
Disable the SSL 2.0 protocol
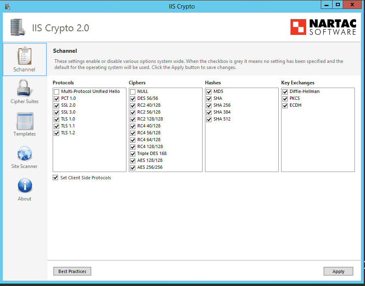[56, 105]
